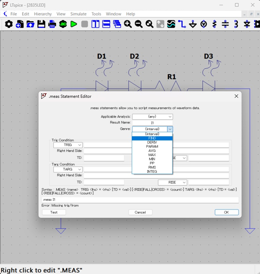This screenshot has height=274, width=260.
Task: Open the TRIG condition type dropdown
Action: click(68, 145)
